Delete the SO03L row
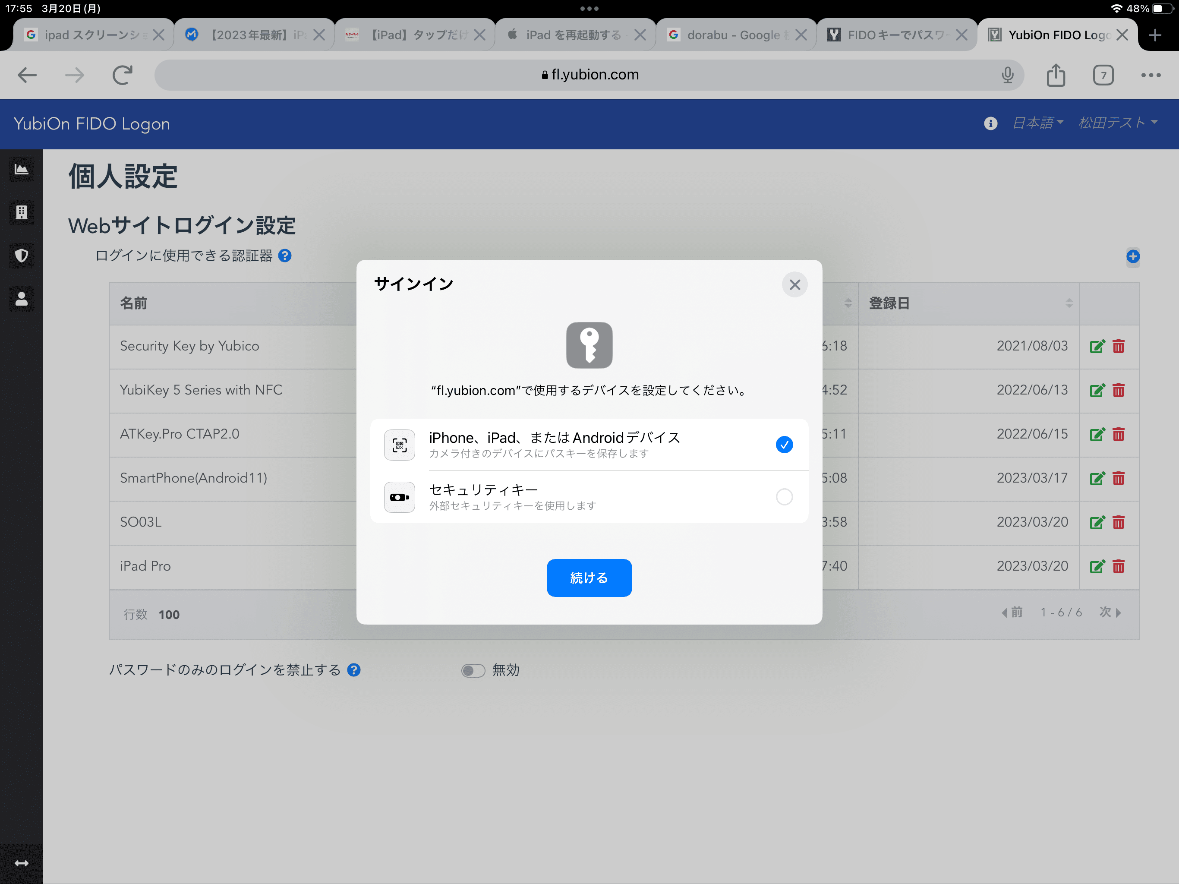Image resolution: width=1179 pixels, height=884 pixels. 1118,523
